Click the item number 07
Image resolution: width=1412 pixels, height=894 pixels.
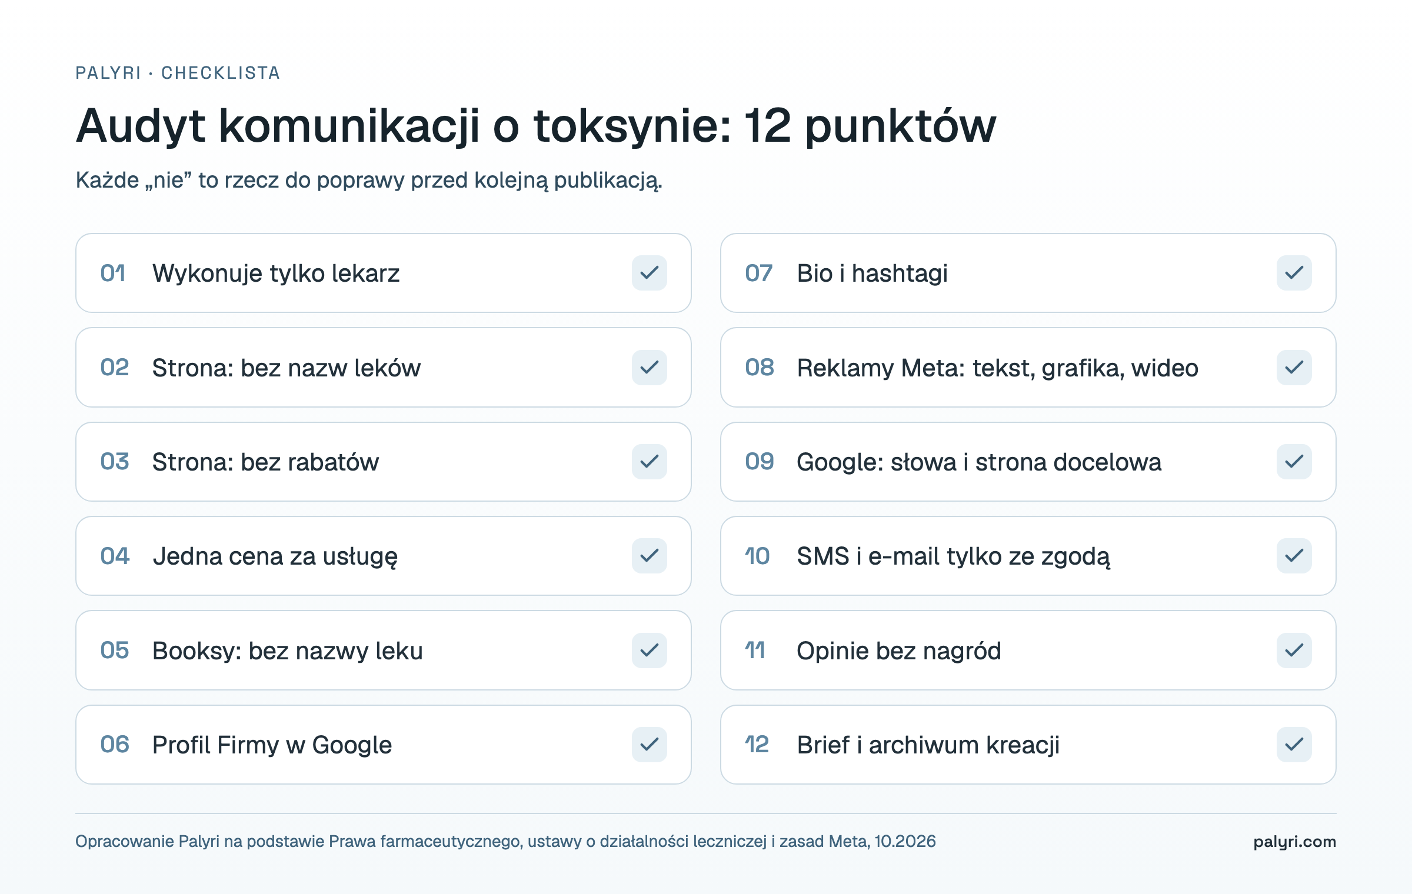point(758,273)
